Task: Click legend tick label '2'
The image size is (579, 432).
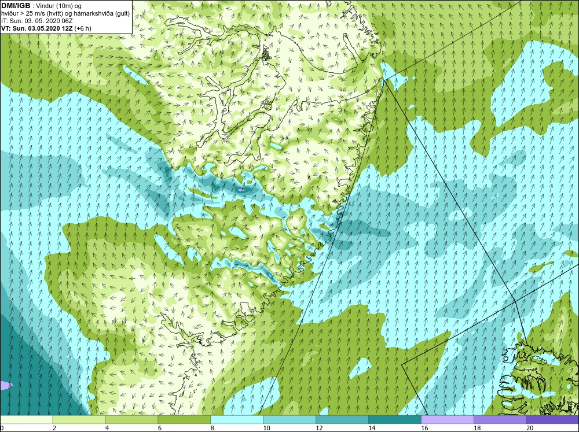Action: tap(54, 428)
